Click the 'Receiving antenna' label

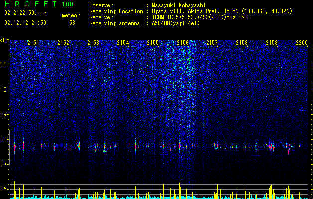pyautogui.click(x=114, y=23)
